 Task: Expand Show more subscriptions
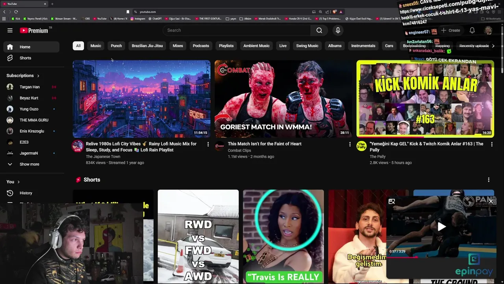(31, 164)
